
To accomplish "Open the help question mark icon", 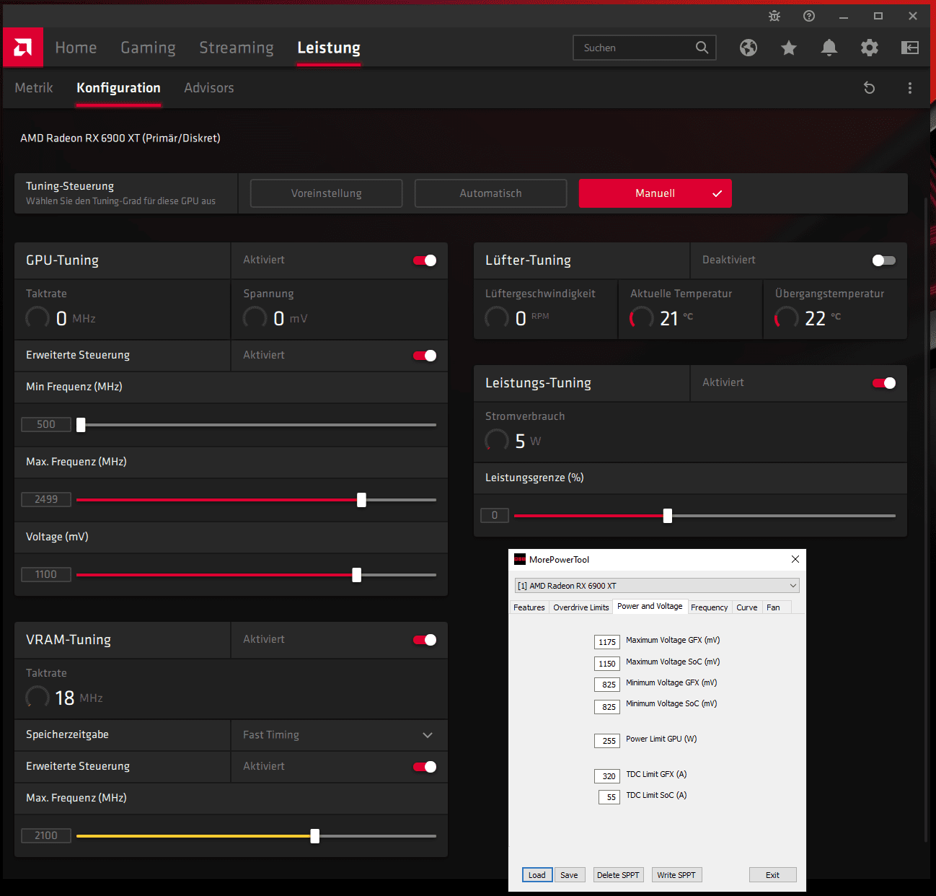I will (809, 16).
